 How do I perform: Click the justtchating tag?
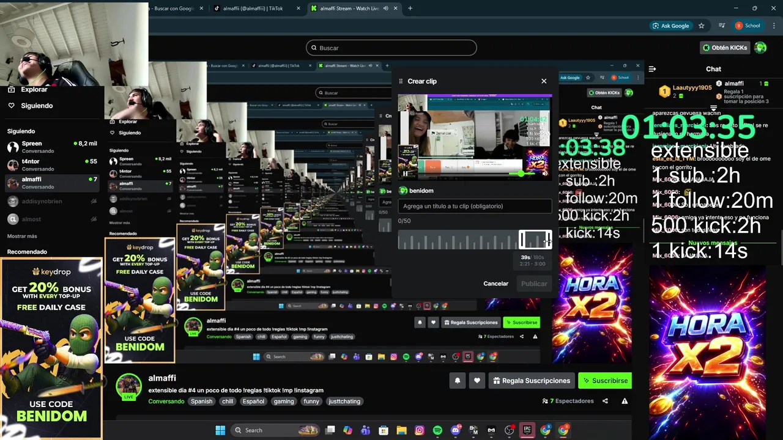344,402
